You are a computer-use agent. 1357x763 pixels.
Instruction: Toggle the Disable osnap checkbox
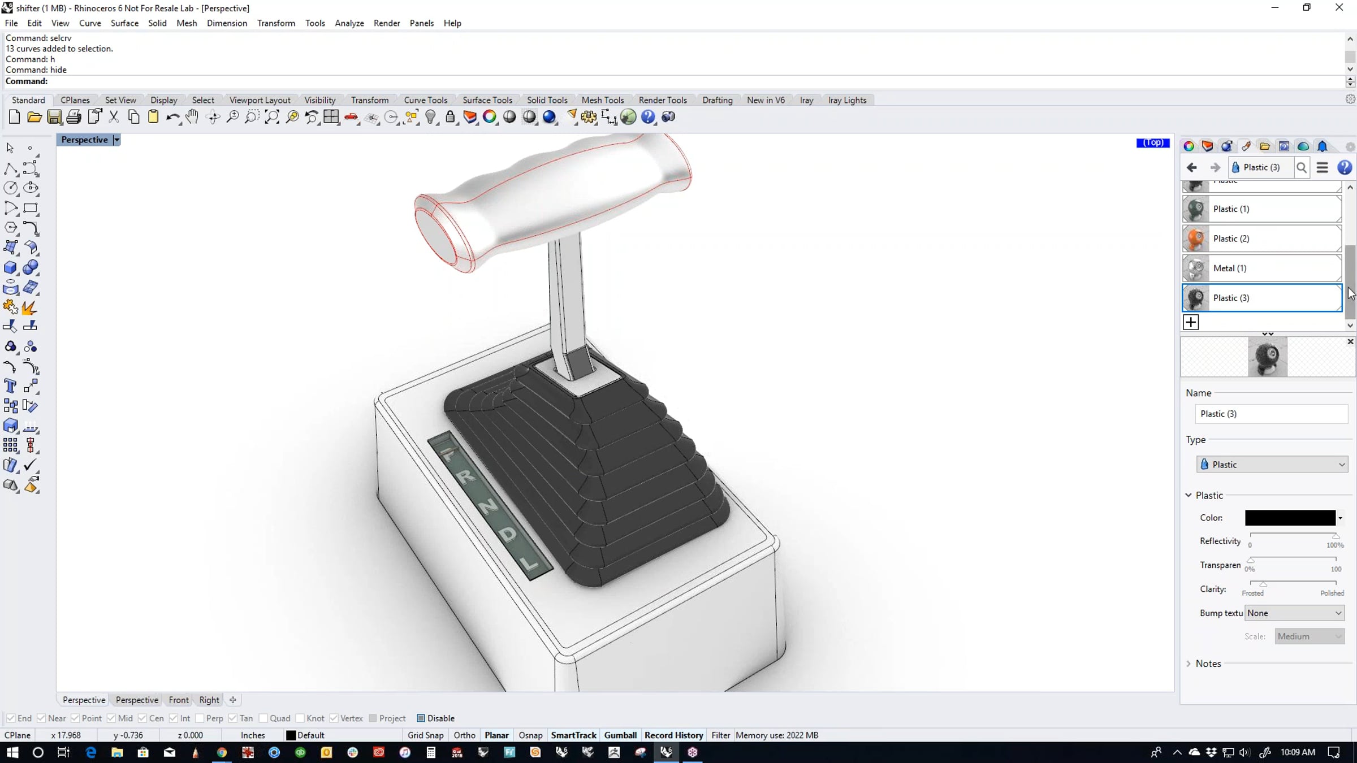(421, 718)
